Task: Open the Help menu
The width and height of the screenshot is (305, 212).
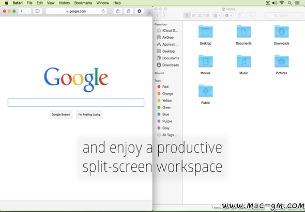Action: [117, 3]
